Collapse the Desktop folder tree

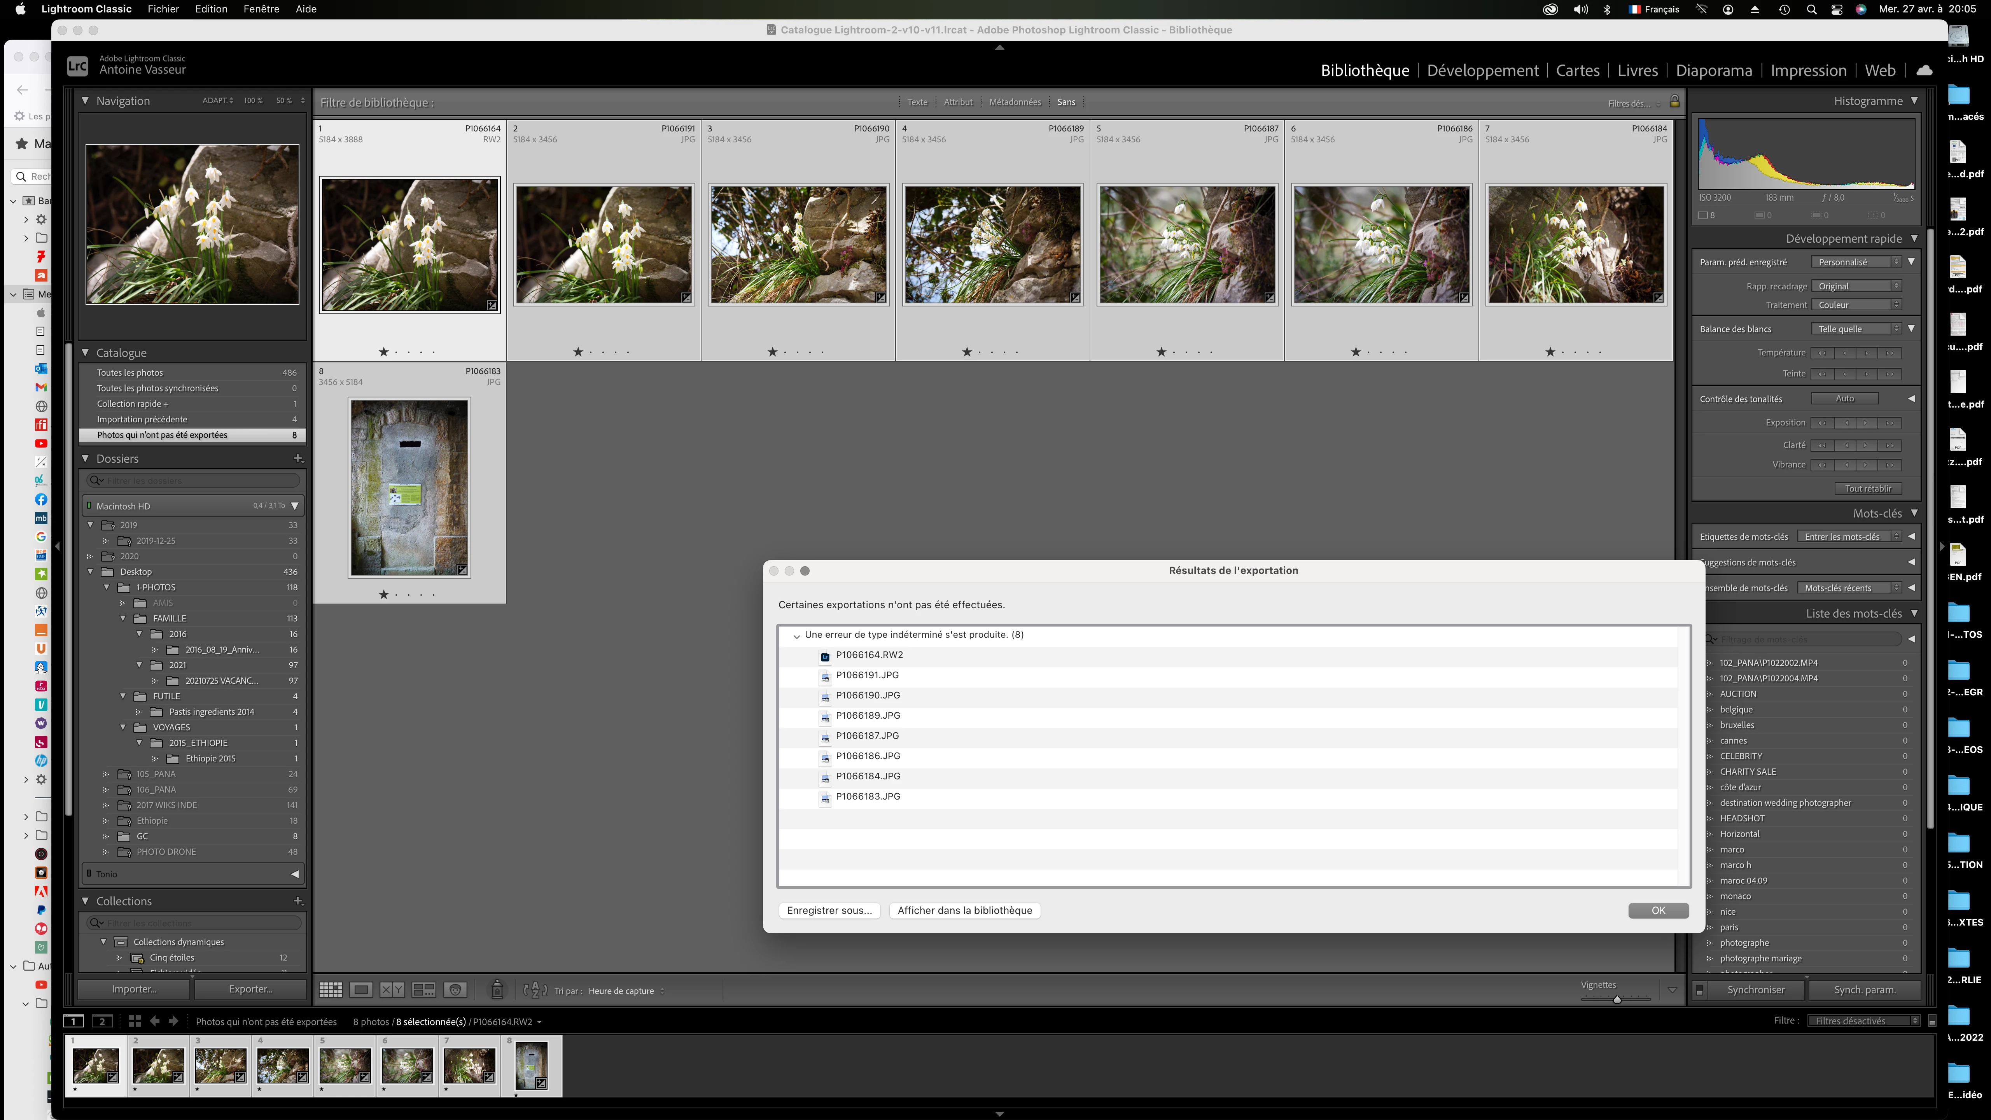click(x=91, y=572)
